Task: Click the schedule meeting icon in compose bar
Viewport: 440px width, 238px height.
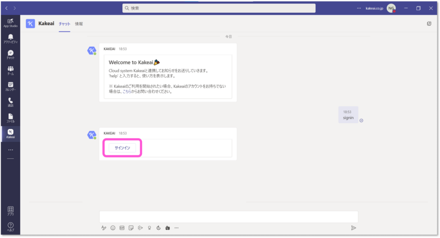Action: [141, 228]
